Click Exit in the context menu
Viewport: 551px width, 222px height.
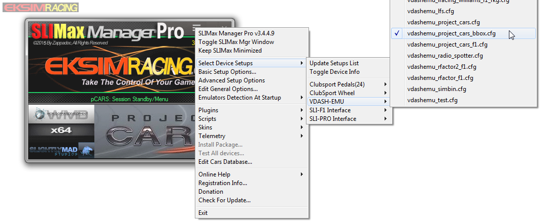click(252, 213)
